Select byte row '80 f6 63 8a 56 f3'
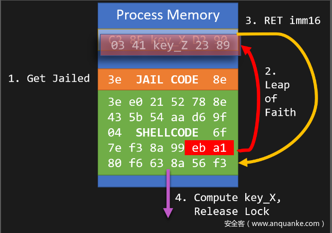 click(x=167, y=163)
